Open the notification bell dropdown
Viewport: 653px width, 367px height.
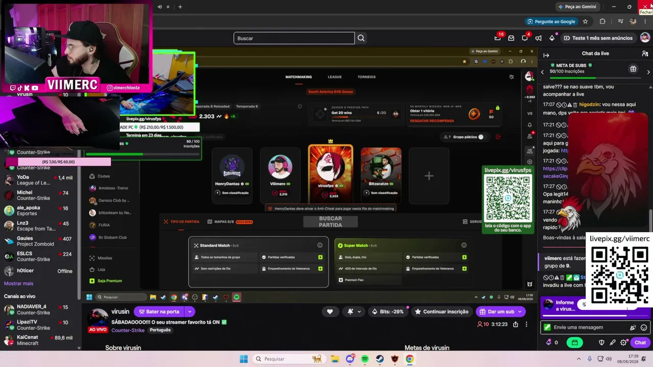(x=354, y=311)
